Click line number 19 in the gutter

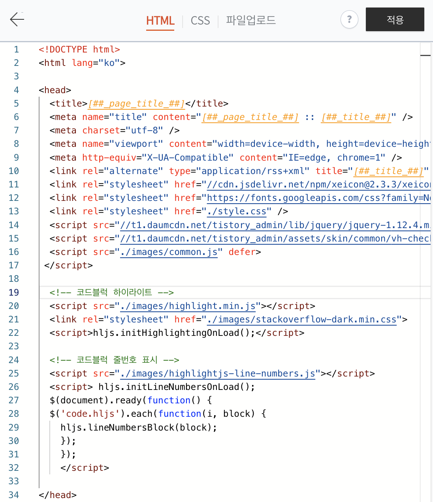[x=14, y=292]
